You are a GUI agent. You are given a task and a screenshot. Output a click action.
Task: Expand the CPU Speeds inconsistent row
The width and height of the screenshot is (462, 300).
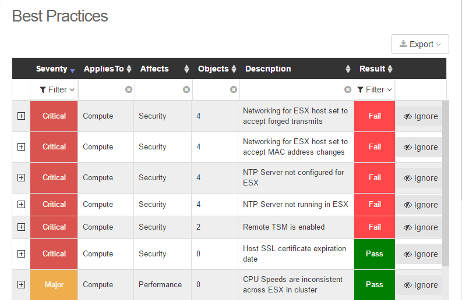coord(22,285)
